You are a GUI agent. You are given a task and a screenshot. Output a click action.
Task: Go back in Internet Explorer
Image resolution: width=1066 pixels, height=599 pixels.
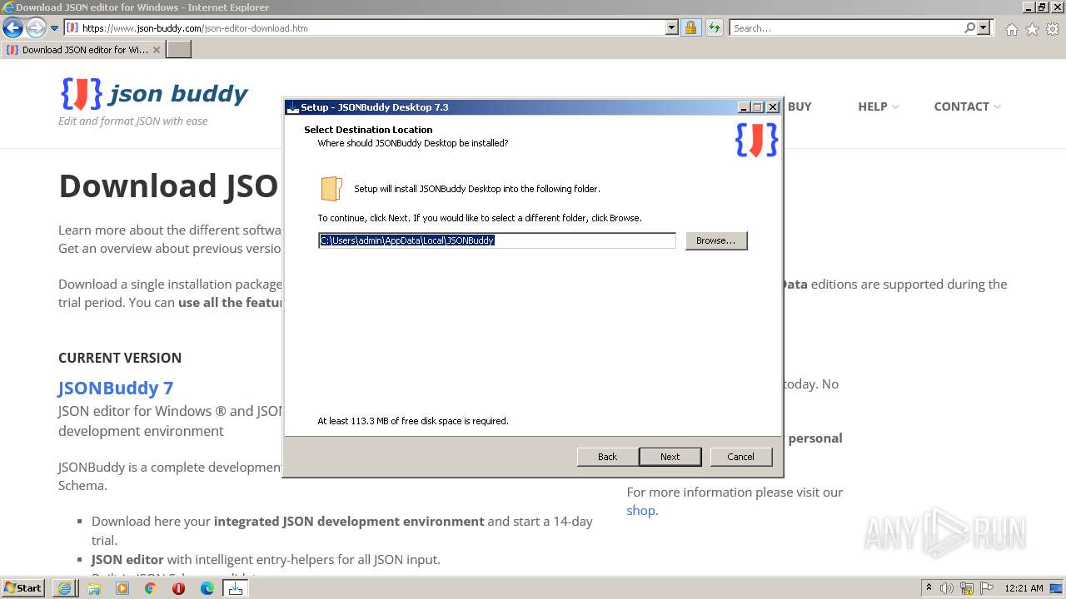(12, 27)
